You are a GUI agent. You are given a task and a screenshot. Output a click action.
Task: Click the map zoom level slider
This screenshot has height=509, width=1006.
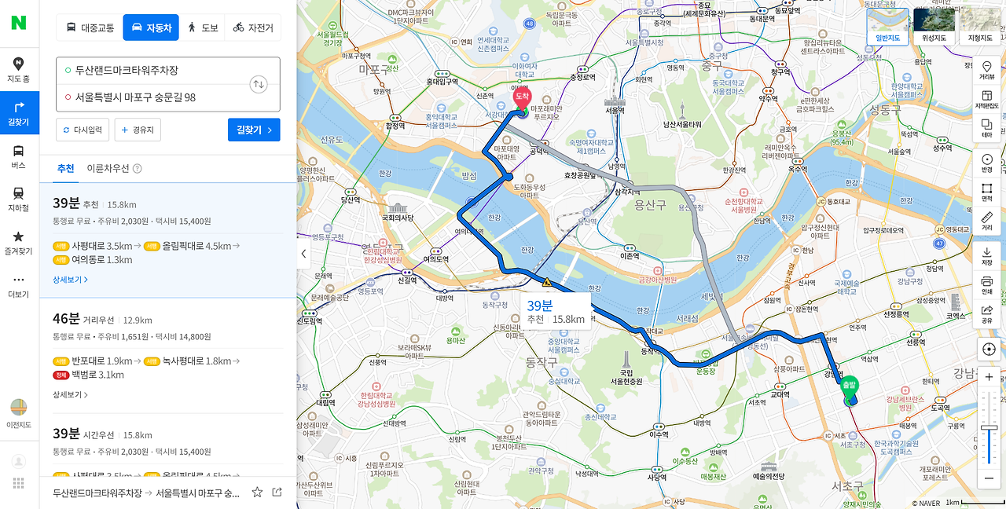click(989, 428)
